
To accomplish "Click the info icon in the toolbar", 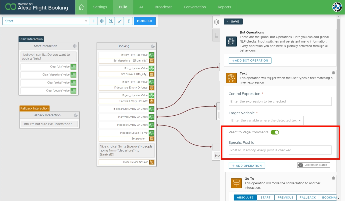I will pyautogui.click(x=129, y=21).
